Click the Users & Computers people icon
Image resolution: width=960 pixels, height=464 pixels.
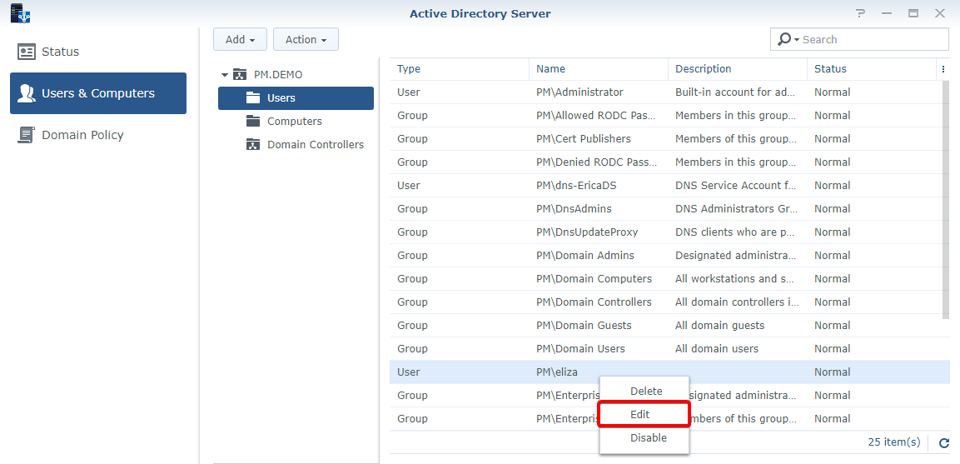click(27, 94)
